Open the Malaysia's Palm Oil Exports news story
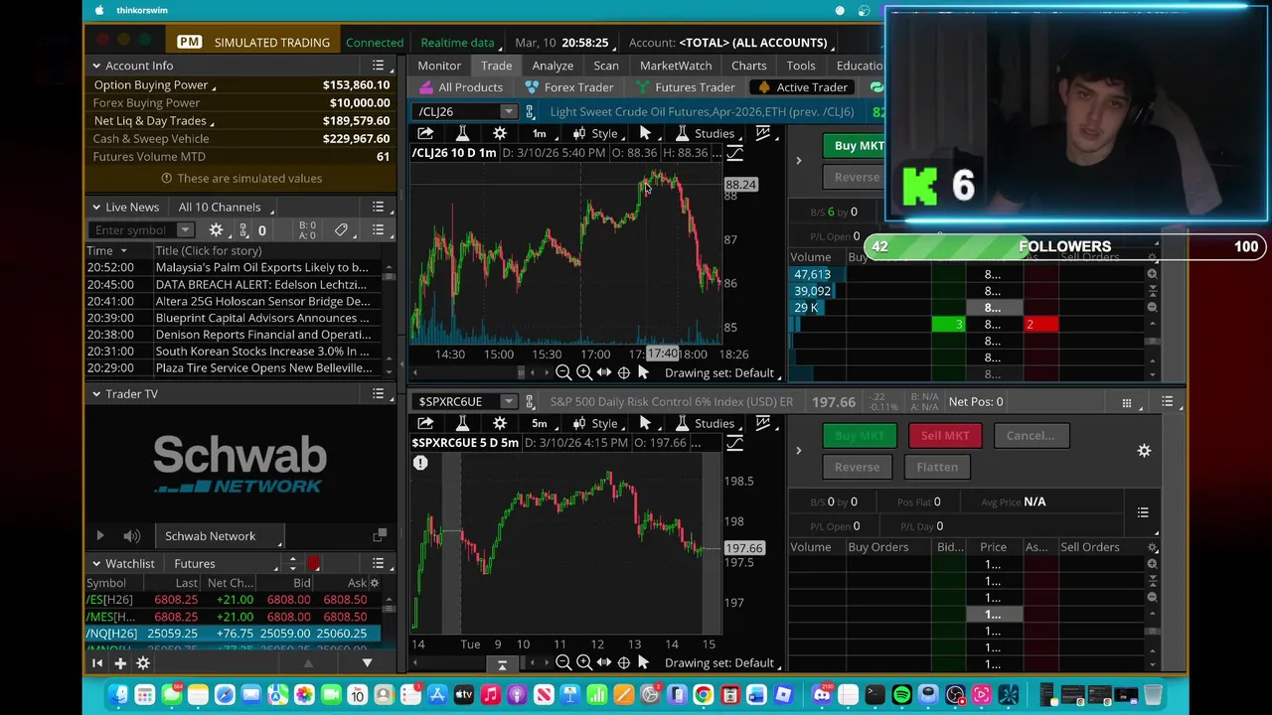The height and width of the screenshot is (715, 1272). (x=262, y=267)
